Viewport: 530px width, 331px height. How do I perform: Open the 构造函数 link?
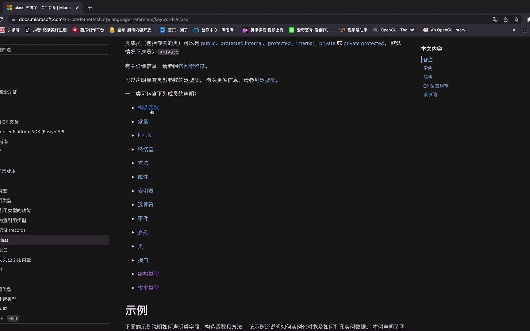[x=148, y=108]
